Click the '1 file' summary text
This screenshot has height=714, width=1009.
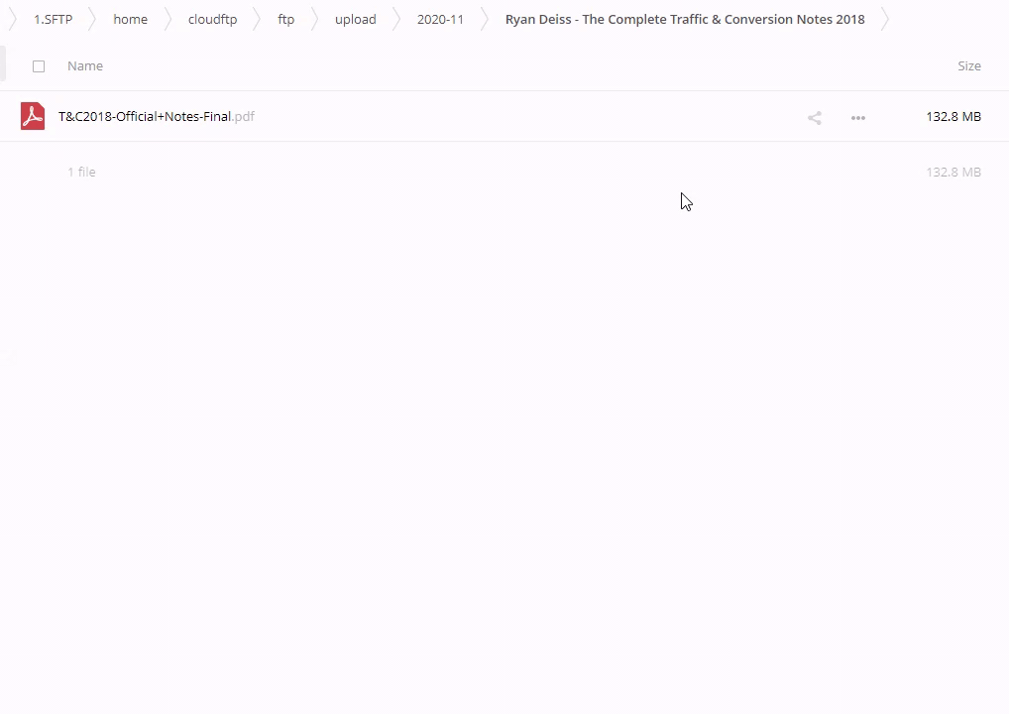click(x=81, y=172)
